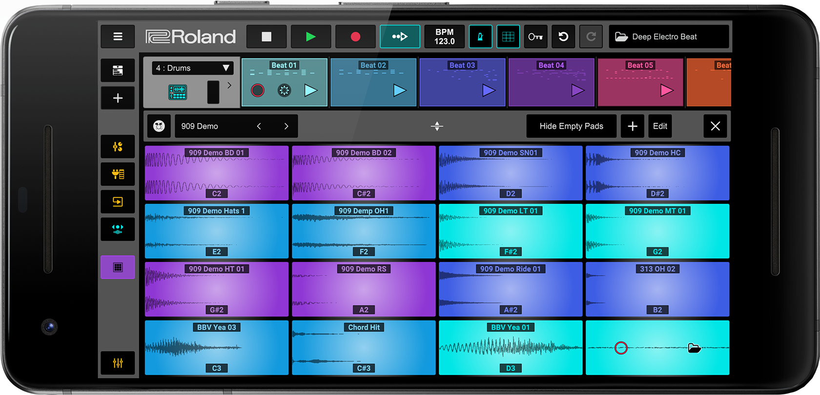This screenshot has height=395, width=820.
Task: Select the partially visible orange Beat clip
Action: pos(709,82)
